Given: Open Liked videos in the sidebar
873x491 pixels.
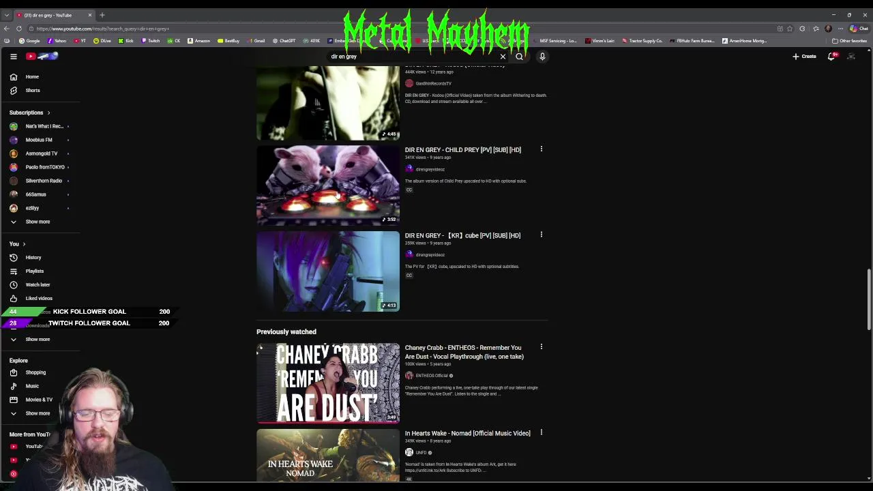Looking at the screenshot, I should [x=40, y=299].
